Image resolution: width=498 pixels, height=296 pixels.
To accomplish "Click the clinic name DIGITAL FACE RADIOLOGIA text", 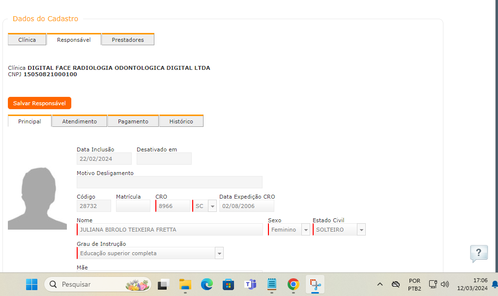I will 119,68.
